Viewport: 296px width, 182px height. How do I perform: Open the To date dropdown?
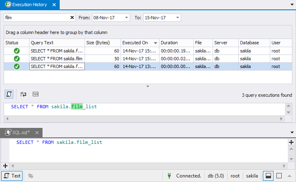tap(177, 18)
